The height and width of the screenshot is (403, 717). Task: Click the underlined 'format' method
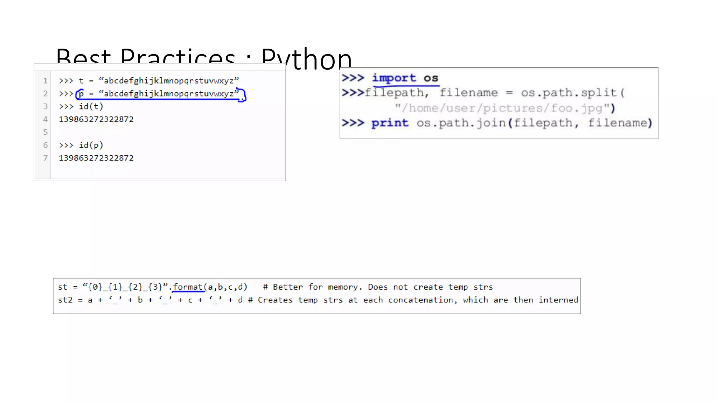[188, 287]
